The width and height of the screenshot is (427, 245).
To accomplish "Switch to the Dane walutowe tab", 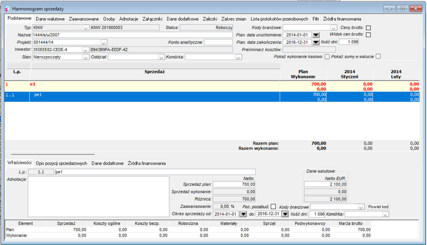I will pos(50,19).
